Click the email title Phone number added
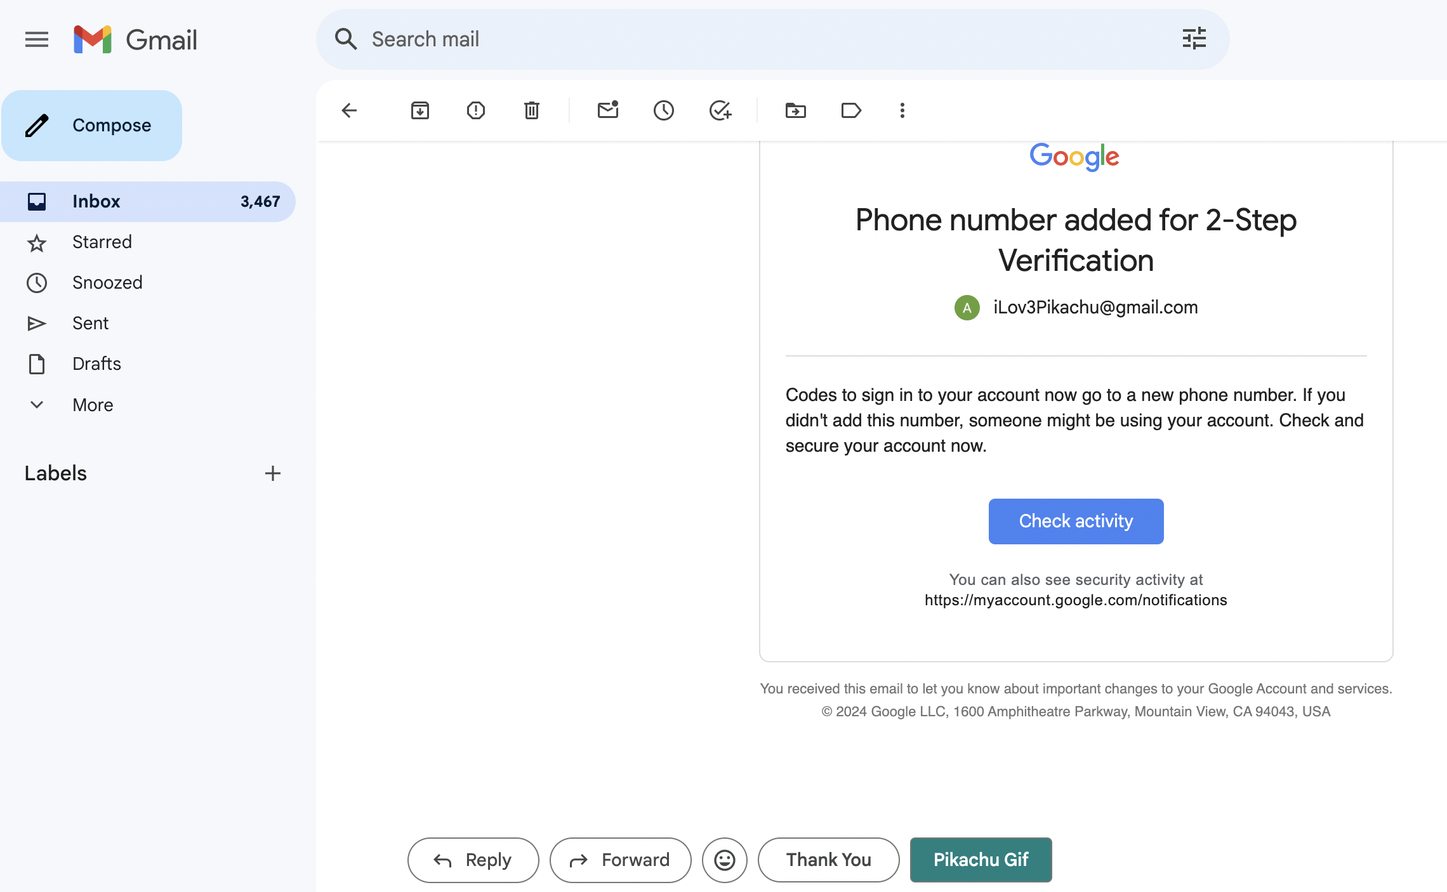 pos(1076,240)
